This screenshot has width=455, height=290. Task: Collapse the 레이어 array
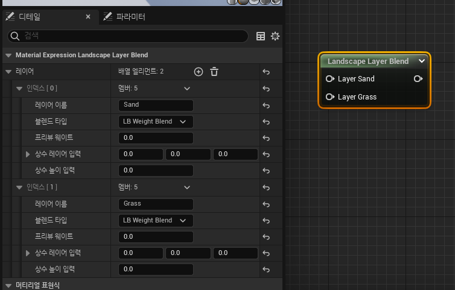tap(8, 72)
